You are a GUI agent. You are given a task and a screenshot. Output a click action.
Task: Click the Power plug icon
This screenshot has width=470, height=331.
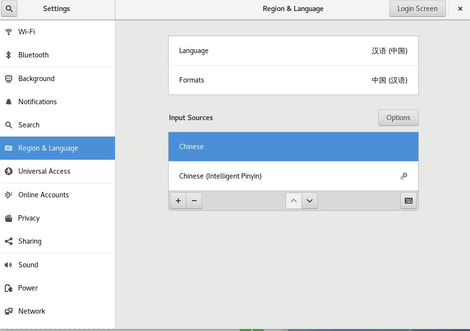point(9,288)
